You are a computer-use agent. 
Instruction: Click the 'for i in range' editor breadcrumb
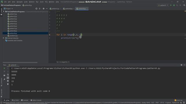click(x=63, y=62)
